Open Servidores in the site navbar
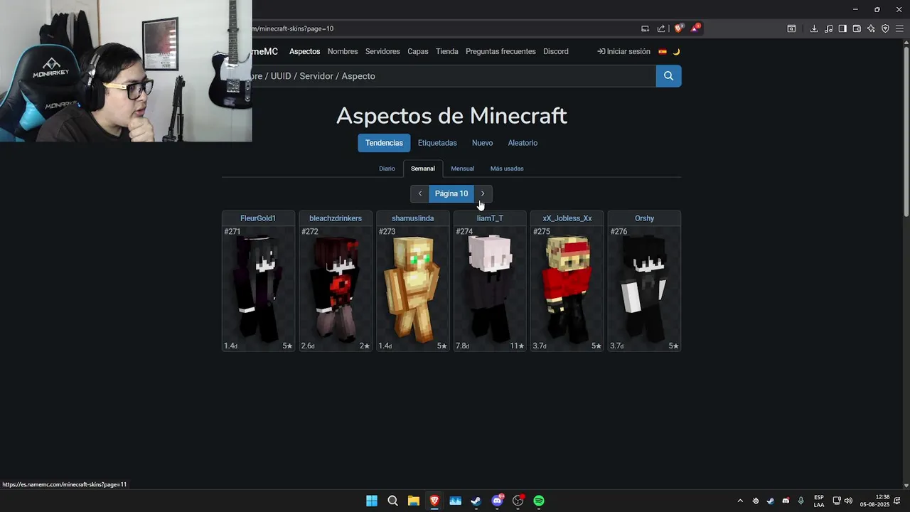Viewport: 910px width, 512px height. click(x=382, y=51)
